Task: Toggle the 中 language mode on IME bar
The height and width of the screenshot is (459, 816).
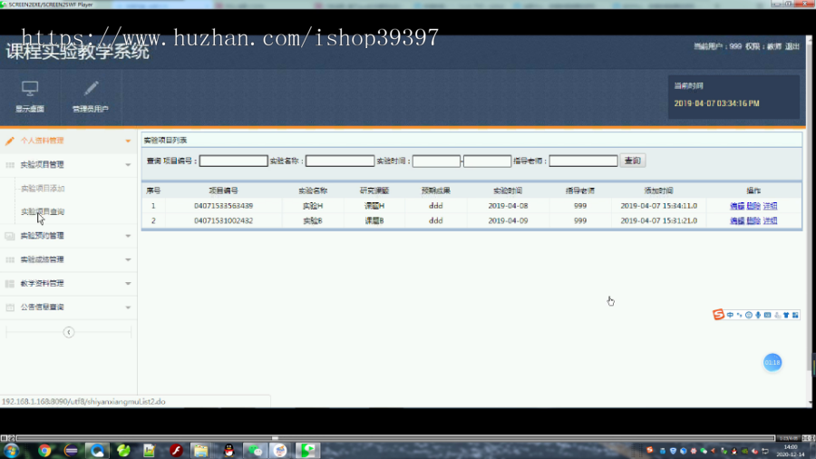Action: pyautogui.click(x=730, y=315)
